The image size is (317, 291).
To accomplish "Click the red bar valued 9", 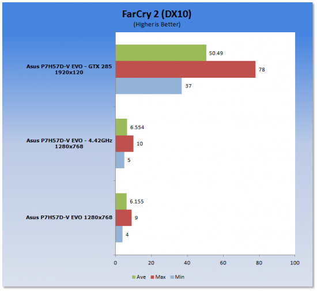I will click(123, 218).
